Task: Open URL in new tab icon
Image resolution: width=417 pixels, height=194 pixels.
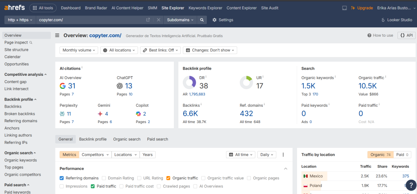Action: [x=148, y=20]
